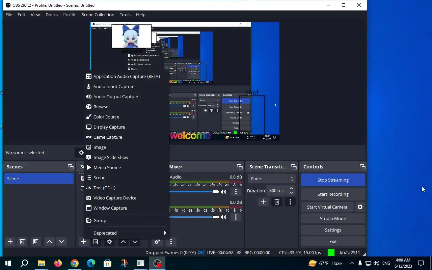
Task: Click the first channel's audio level meter
Action: (x=206, y=182)
